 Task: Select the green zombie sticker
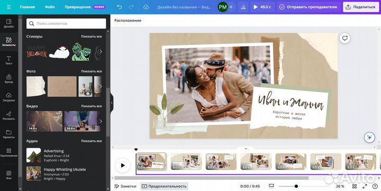tap(81, 51)
